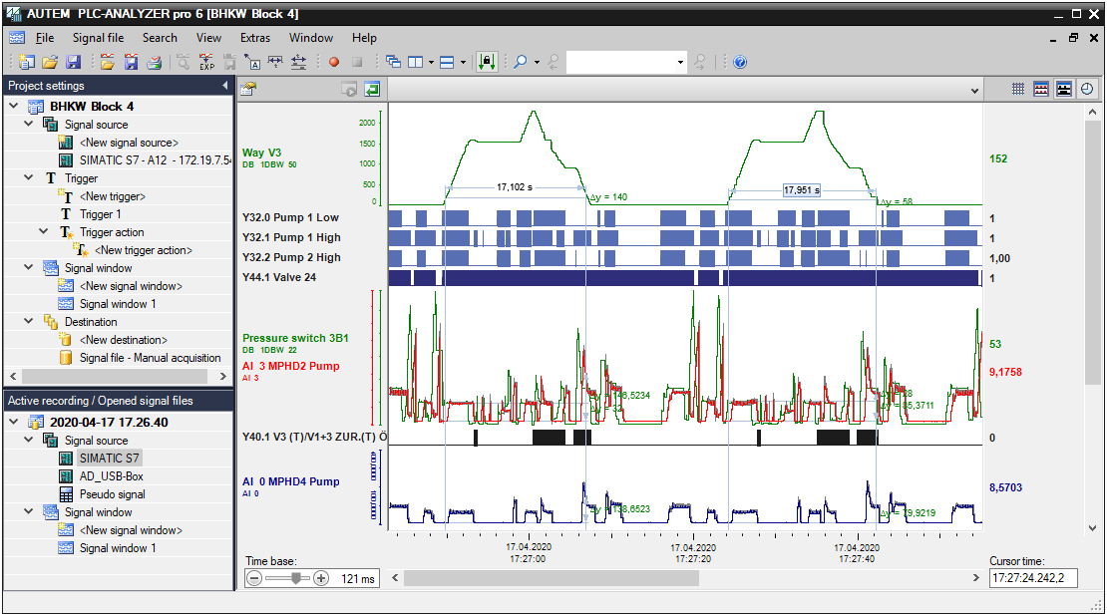This screenshot has width=1107, height=616.
Task: Click the red record acquisition button
Action: pyautogui.click(x=334, y=62)
